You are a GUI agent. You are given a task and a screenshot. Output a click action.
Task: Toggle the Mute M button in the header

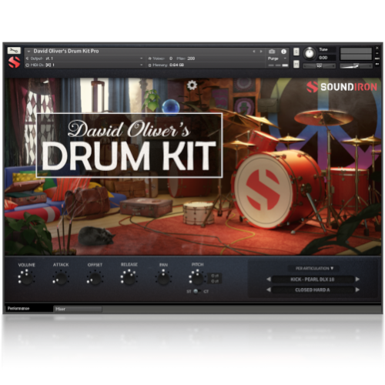296,64
